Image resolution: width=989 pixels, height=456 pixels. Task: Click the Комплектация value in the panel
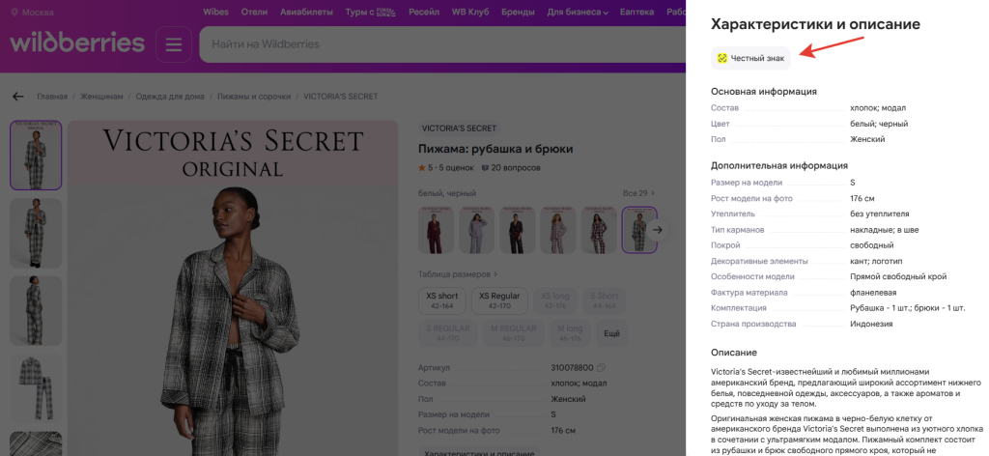pyautogui.click(x=908, y=308)
